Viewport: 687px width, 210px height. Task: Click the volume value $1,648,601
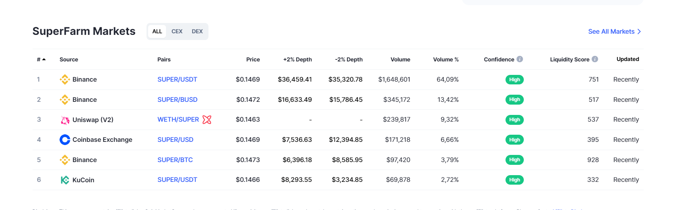(394, 80)
